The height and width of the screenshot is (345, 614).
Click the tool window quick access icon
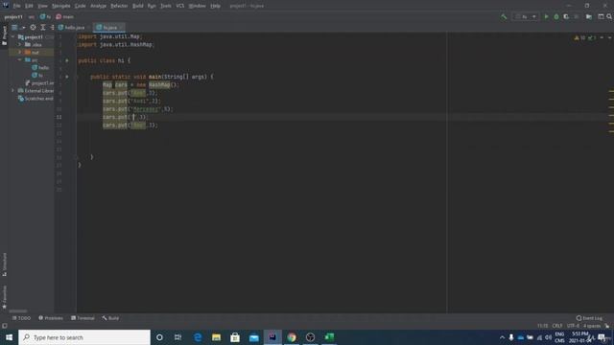pyautogui.click(x=4, y=326)
